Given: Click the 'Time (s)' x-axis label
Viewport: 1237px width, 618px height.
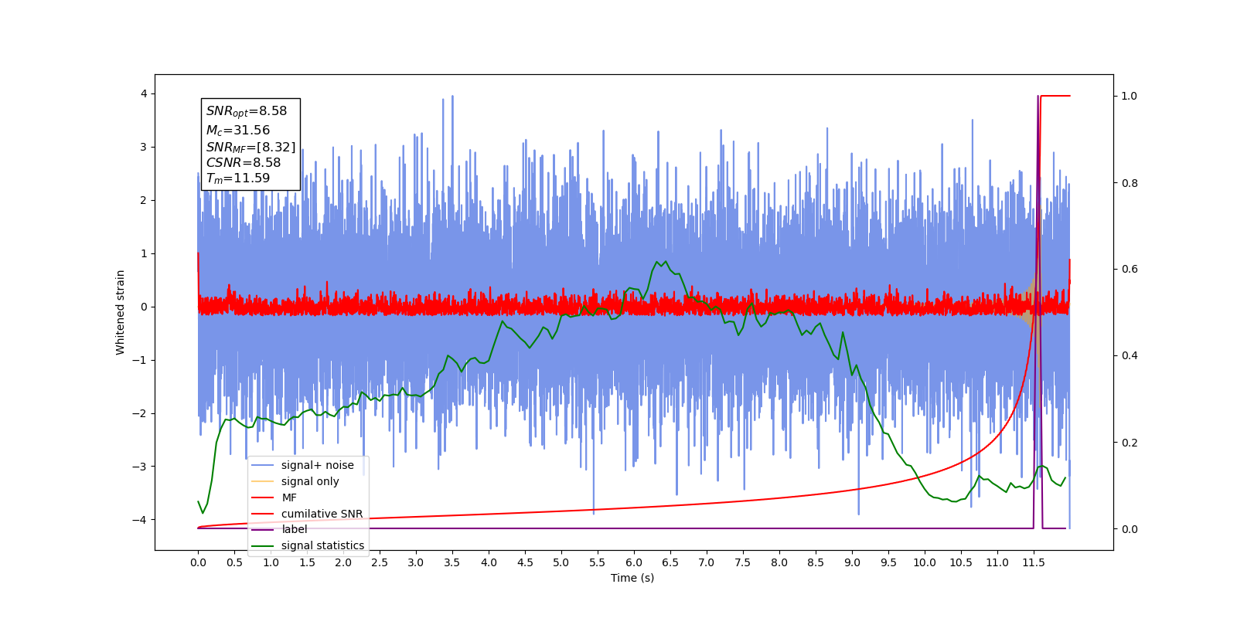Looking at the screenshot, I should click(632, 578).
